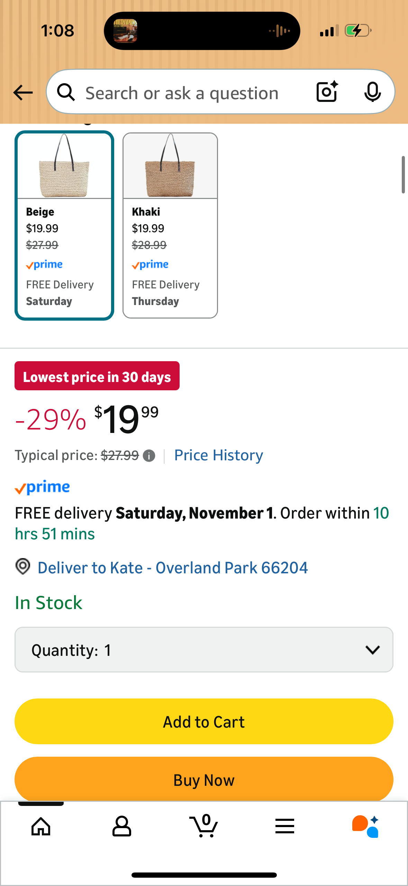Open the hamburger menu tab

pos(285,826)
